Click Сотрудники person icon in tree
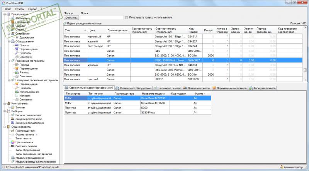The height and width of the screenshot is (171, 309). tap(13, 34)
